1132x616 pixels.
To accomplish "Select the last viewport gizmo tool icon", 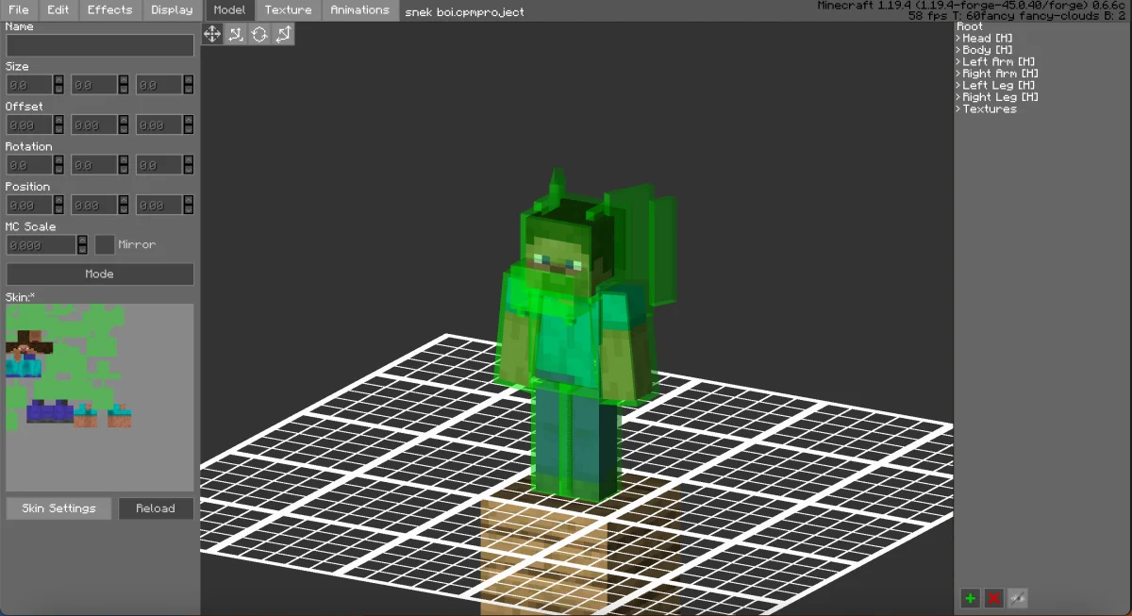I will (283, 34).
